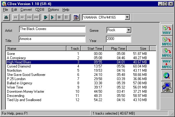Image resolution: width=175 pixels, height=117 pixels.
Task: Sort by the Play Time column header
Action: (x=115, y=49)
